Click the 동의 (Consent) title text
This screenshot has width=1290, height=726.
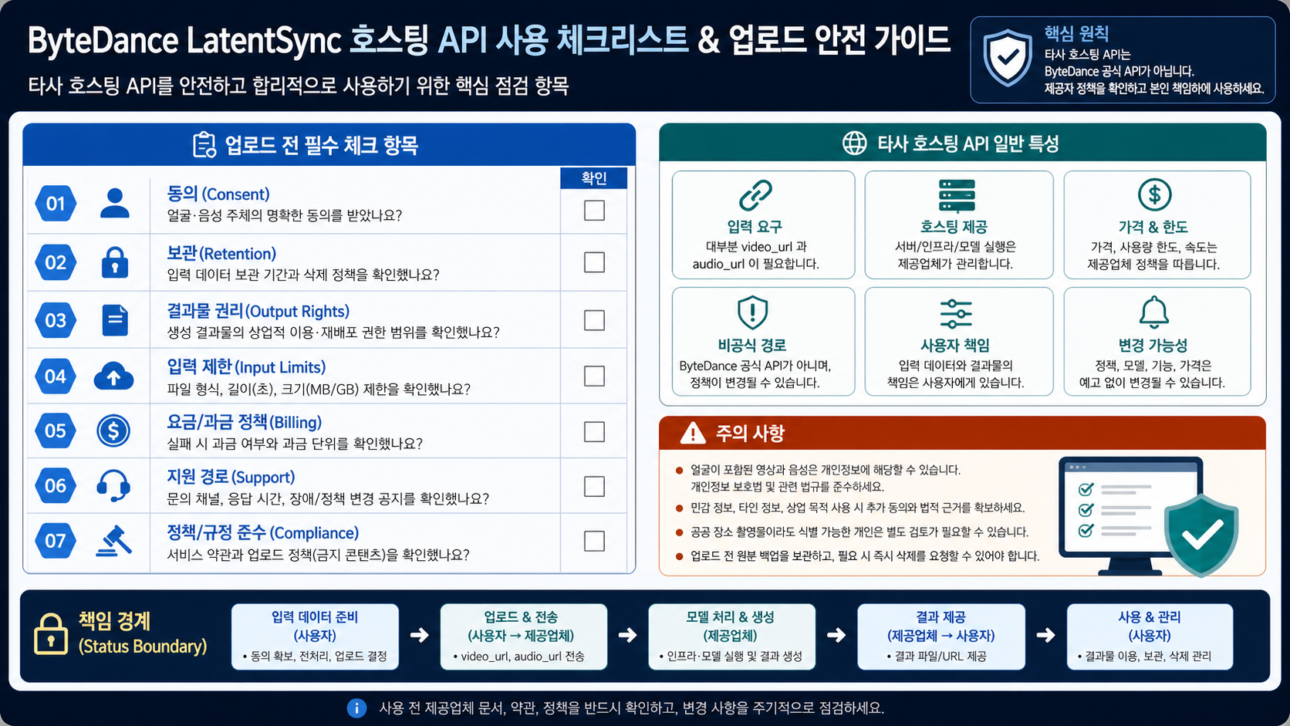tap(218, 194)
